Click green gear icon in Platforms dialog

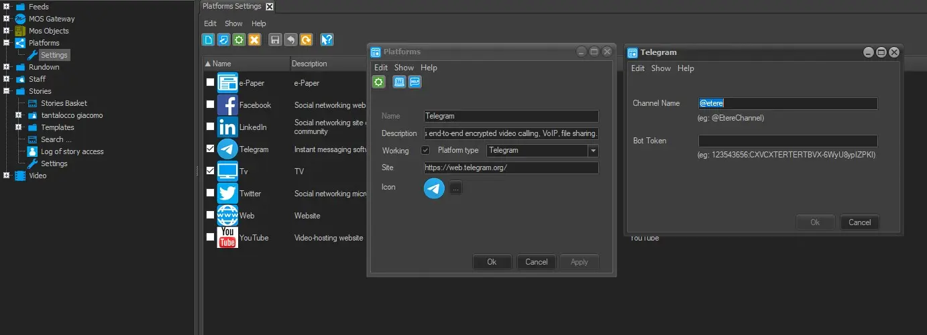click(379, 82)
